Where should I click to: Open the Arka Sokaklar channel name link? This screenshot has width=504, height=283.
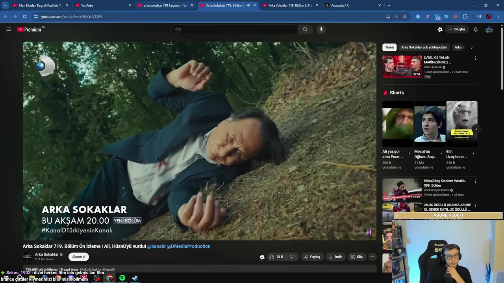coord(46,254)
